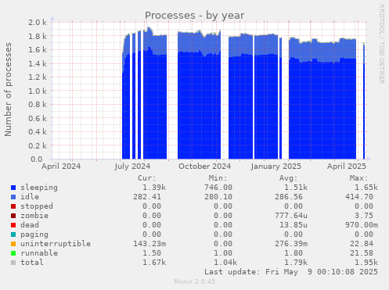Click the 'Last update' timestamp text

tap(291, 272)
